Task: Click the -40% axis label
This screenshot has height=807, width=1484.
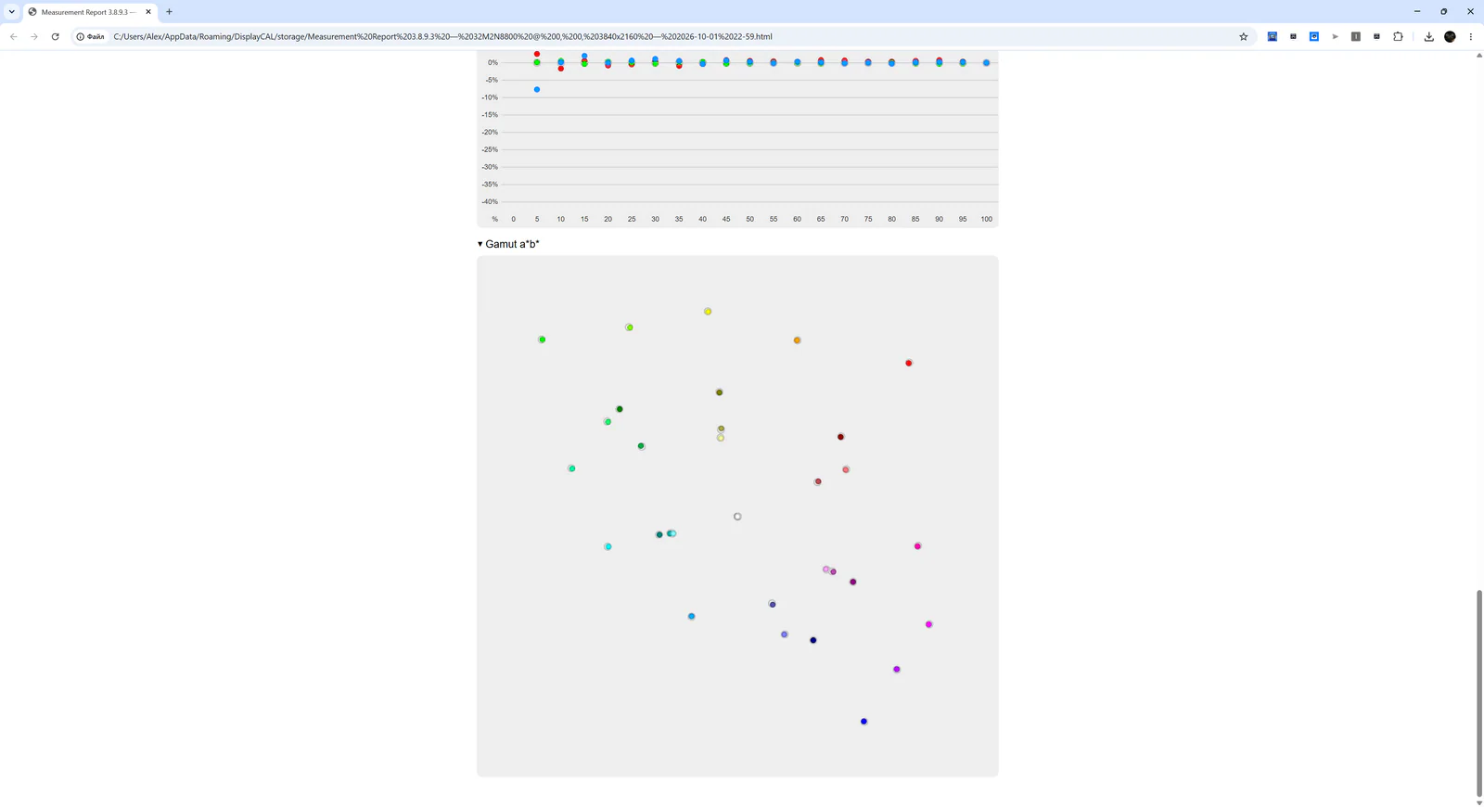Action: coord(490,201)
